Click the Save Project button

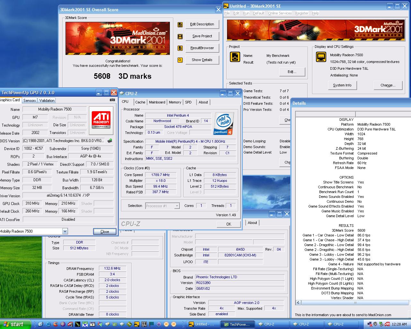point(202,36)
